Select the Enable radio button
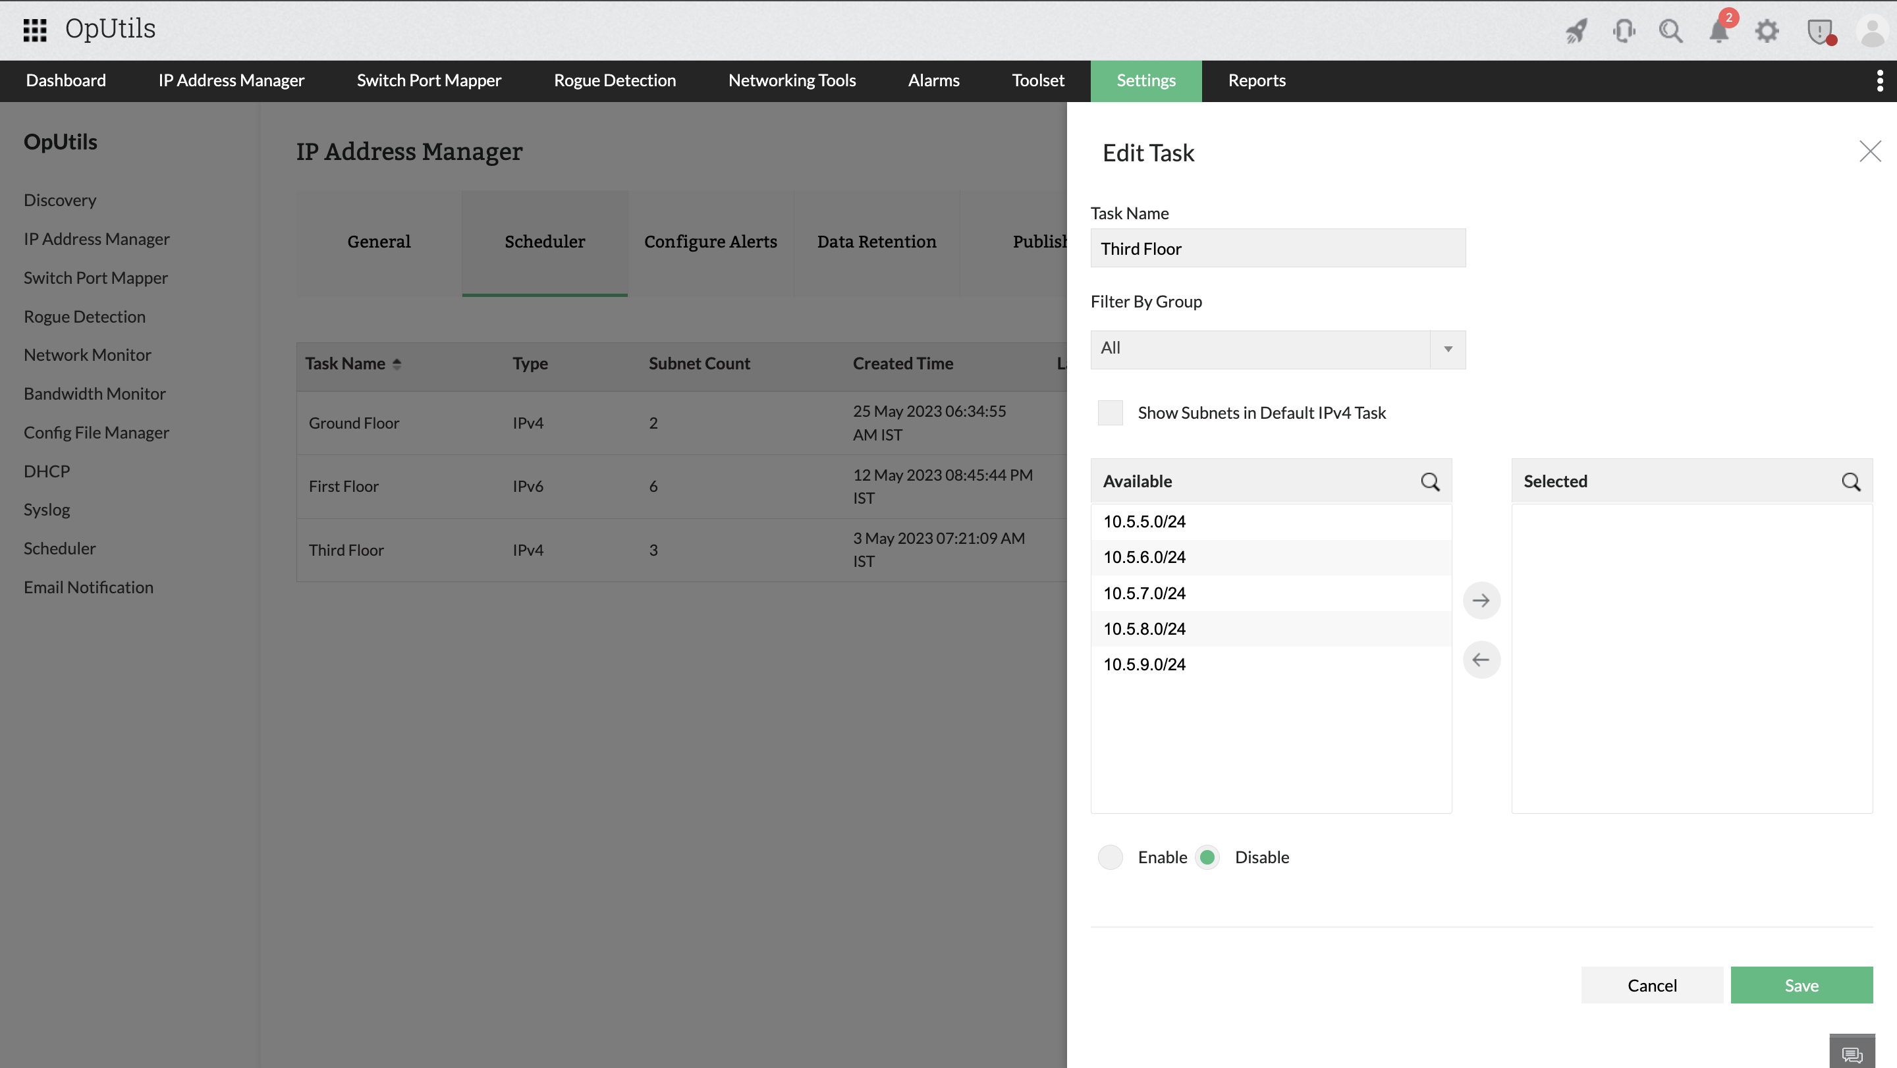This screenshot has height=1068, width=1897. coord(1110,857)
